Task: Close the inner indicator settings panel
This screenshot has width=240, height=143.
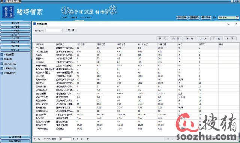Action: point(236,24)
